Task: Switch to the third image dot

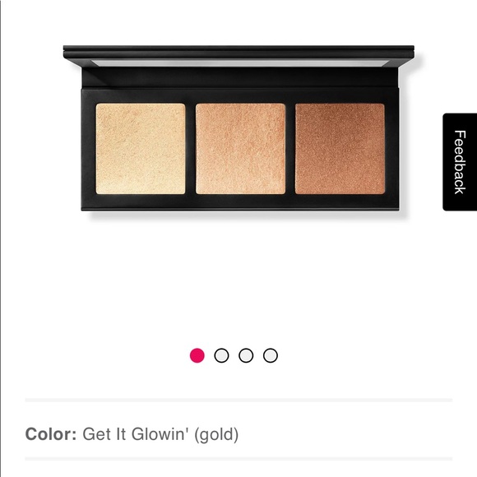Action: [x=246, y=355]
